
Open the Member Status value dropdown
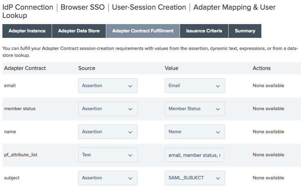click(x=195, y=109)
